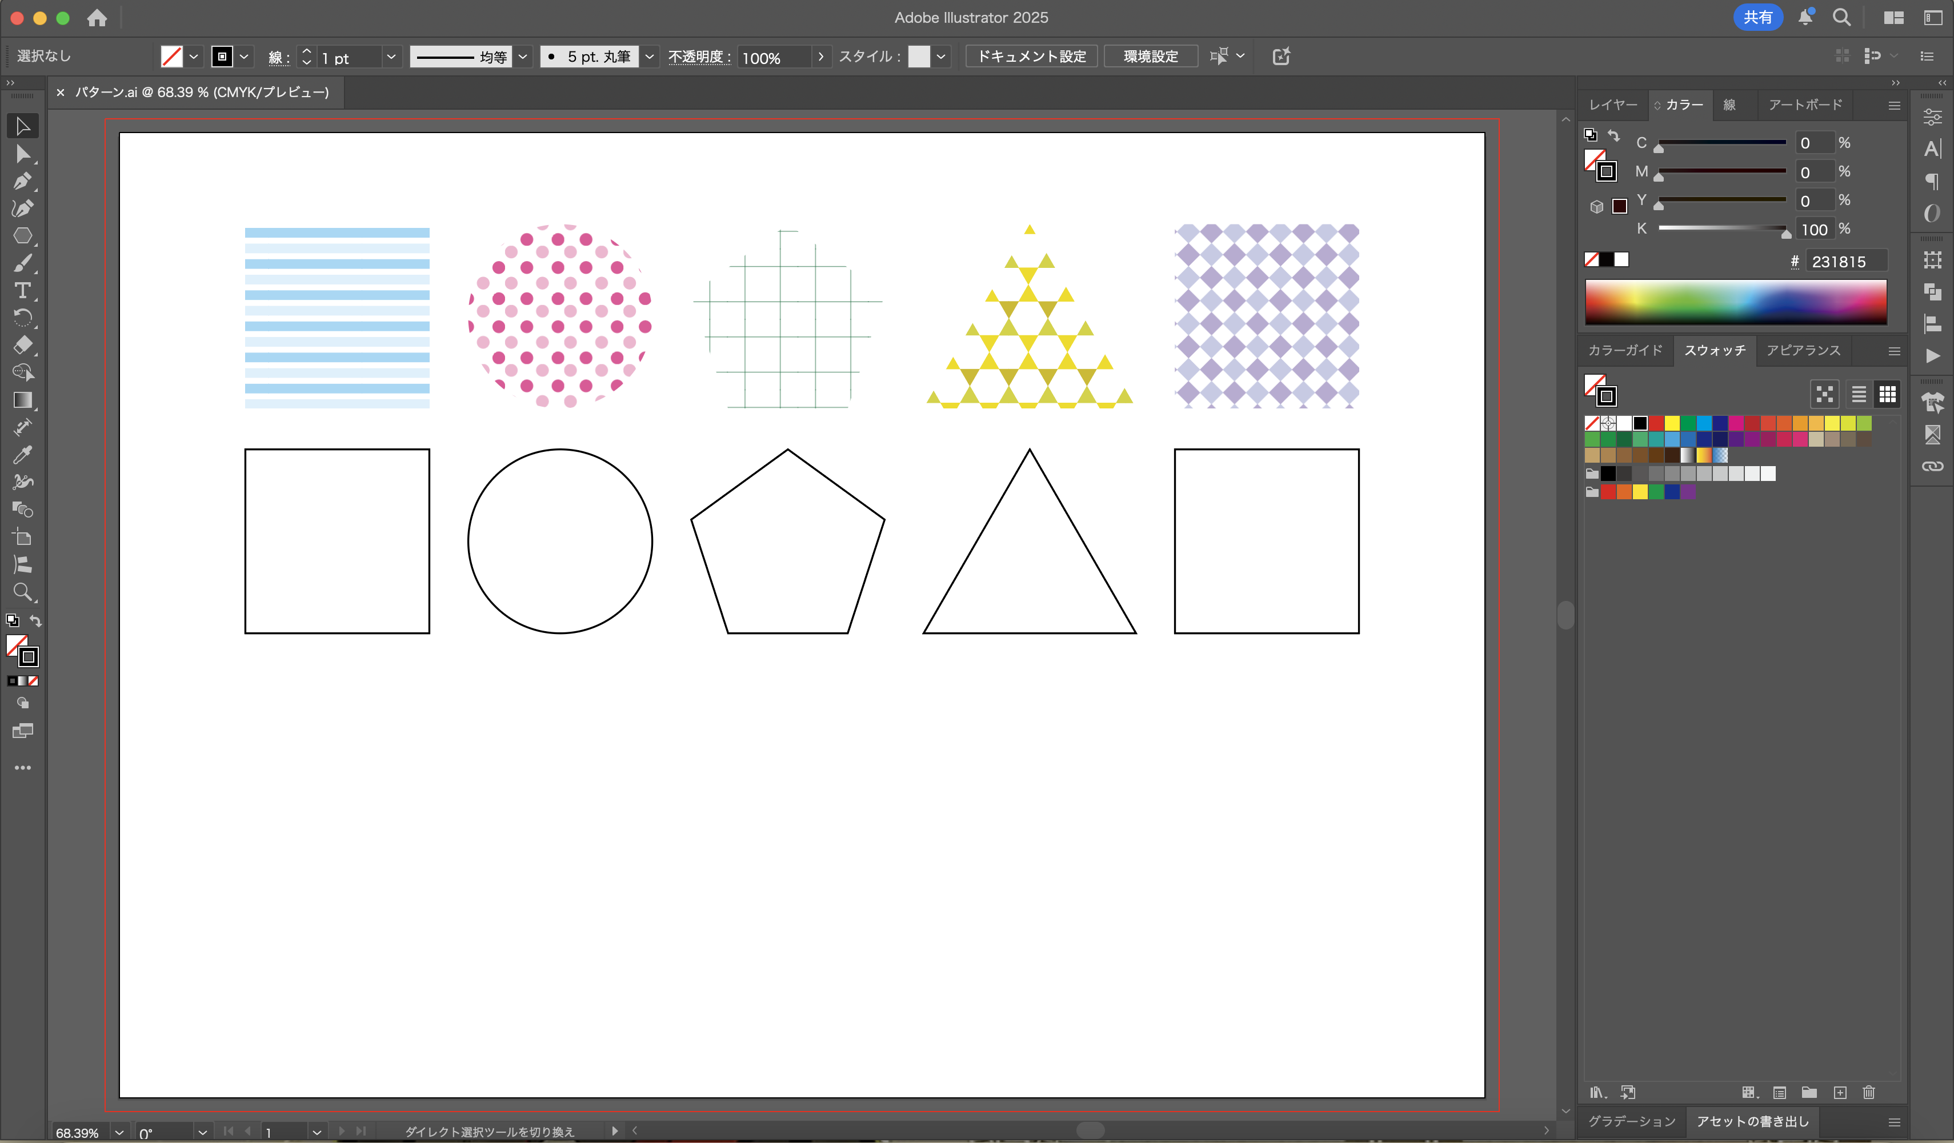Select the Direct Selection tool

[22, 154]
